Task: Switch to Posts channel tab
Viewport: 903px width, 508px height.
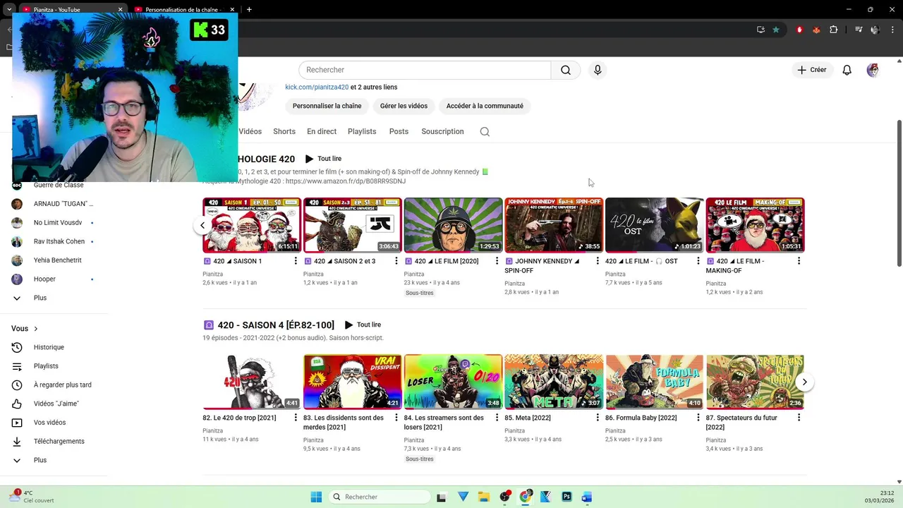Action: 399,131
